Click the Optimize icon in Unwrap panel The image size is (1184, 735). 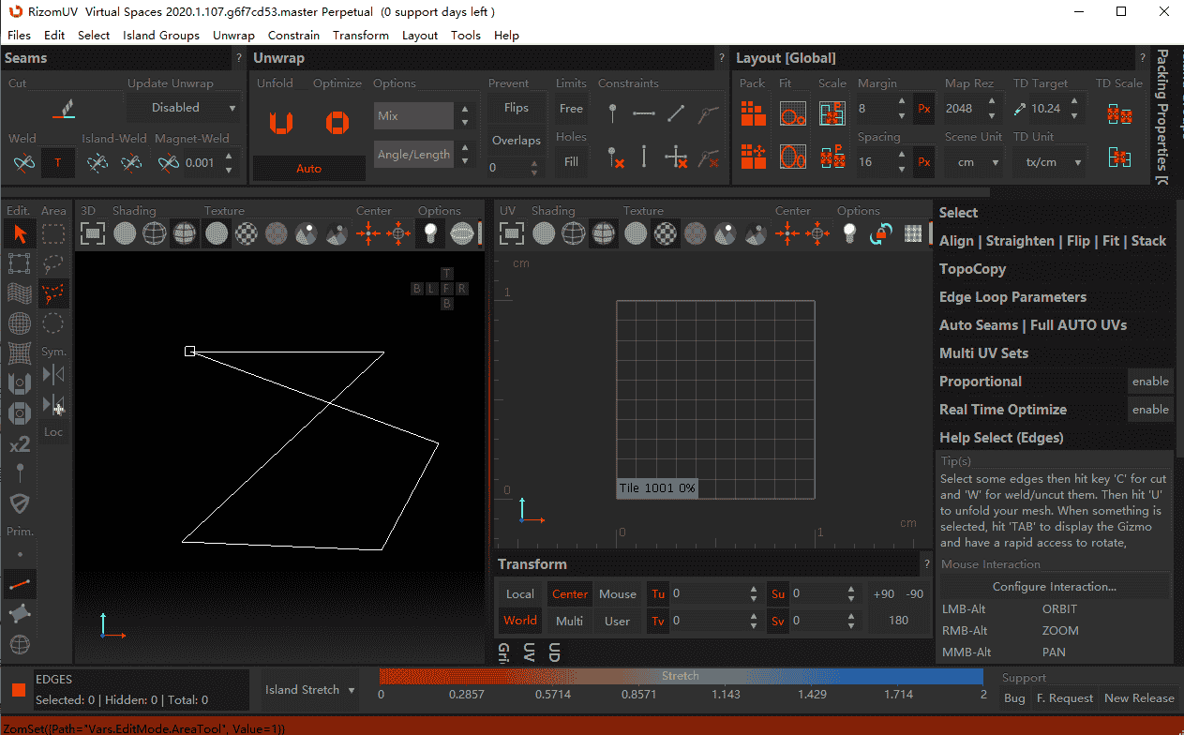pos(337,122)
